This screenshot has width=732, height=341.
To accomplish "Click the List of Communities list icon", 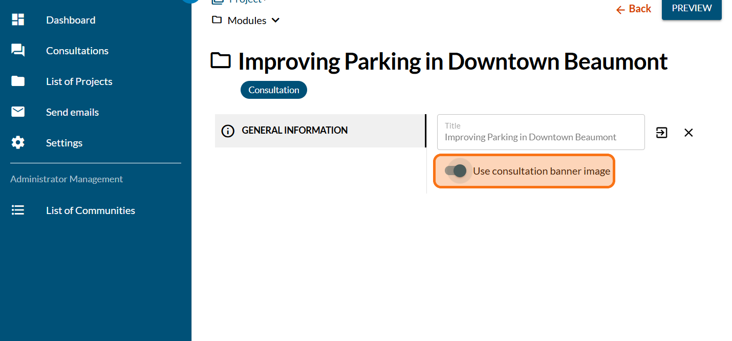I will (18, 210).
